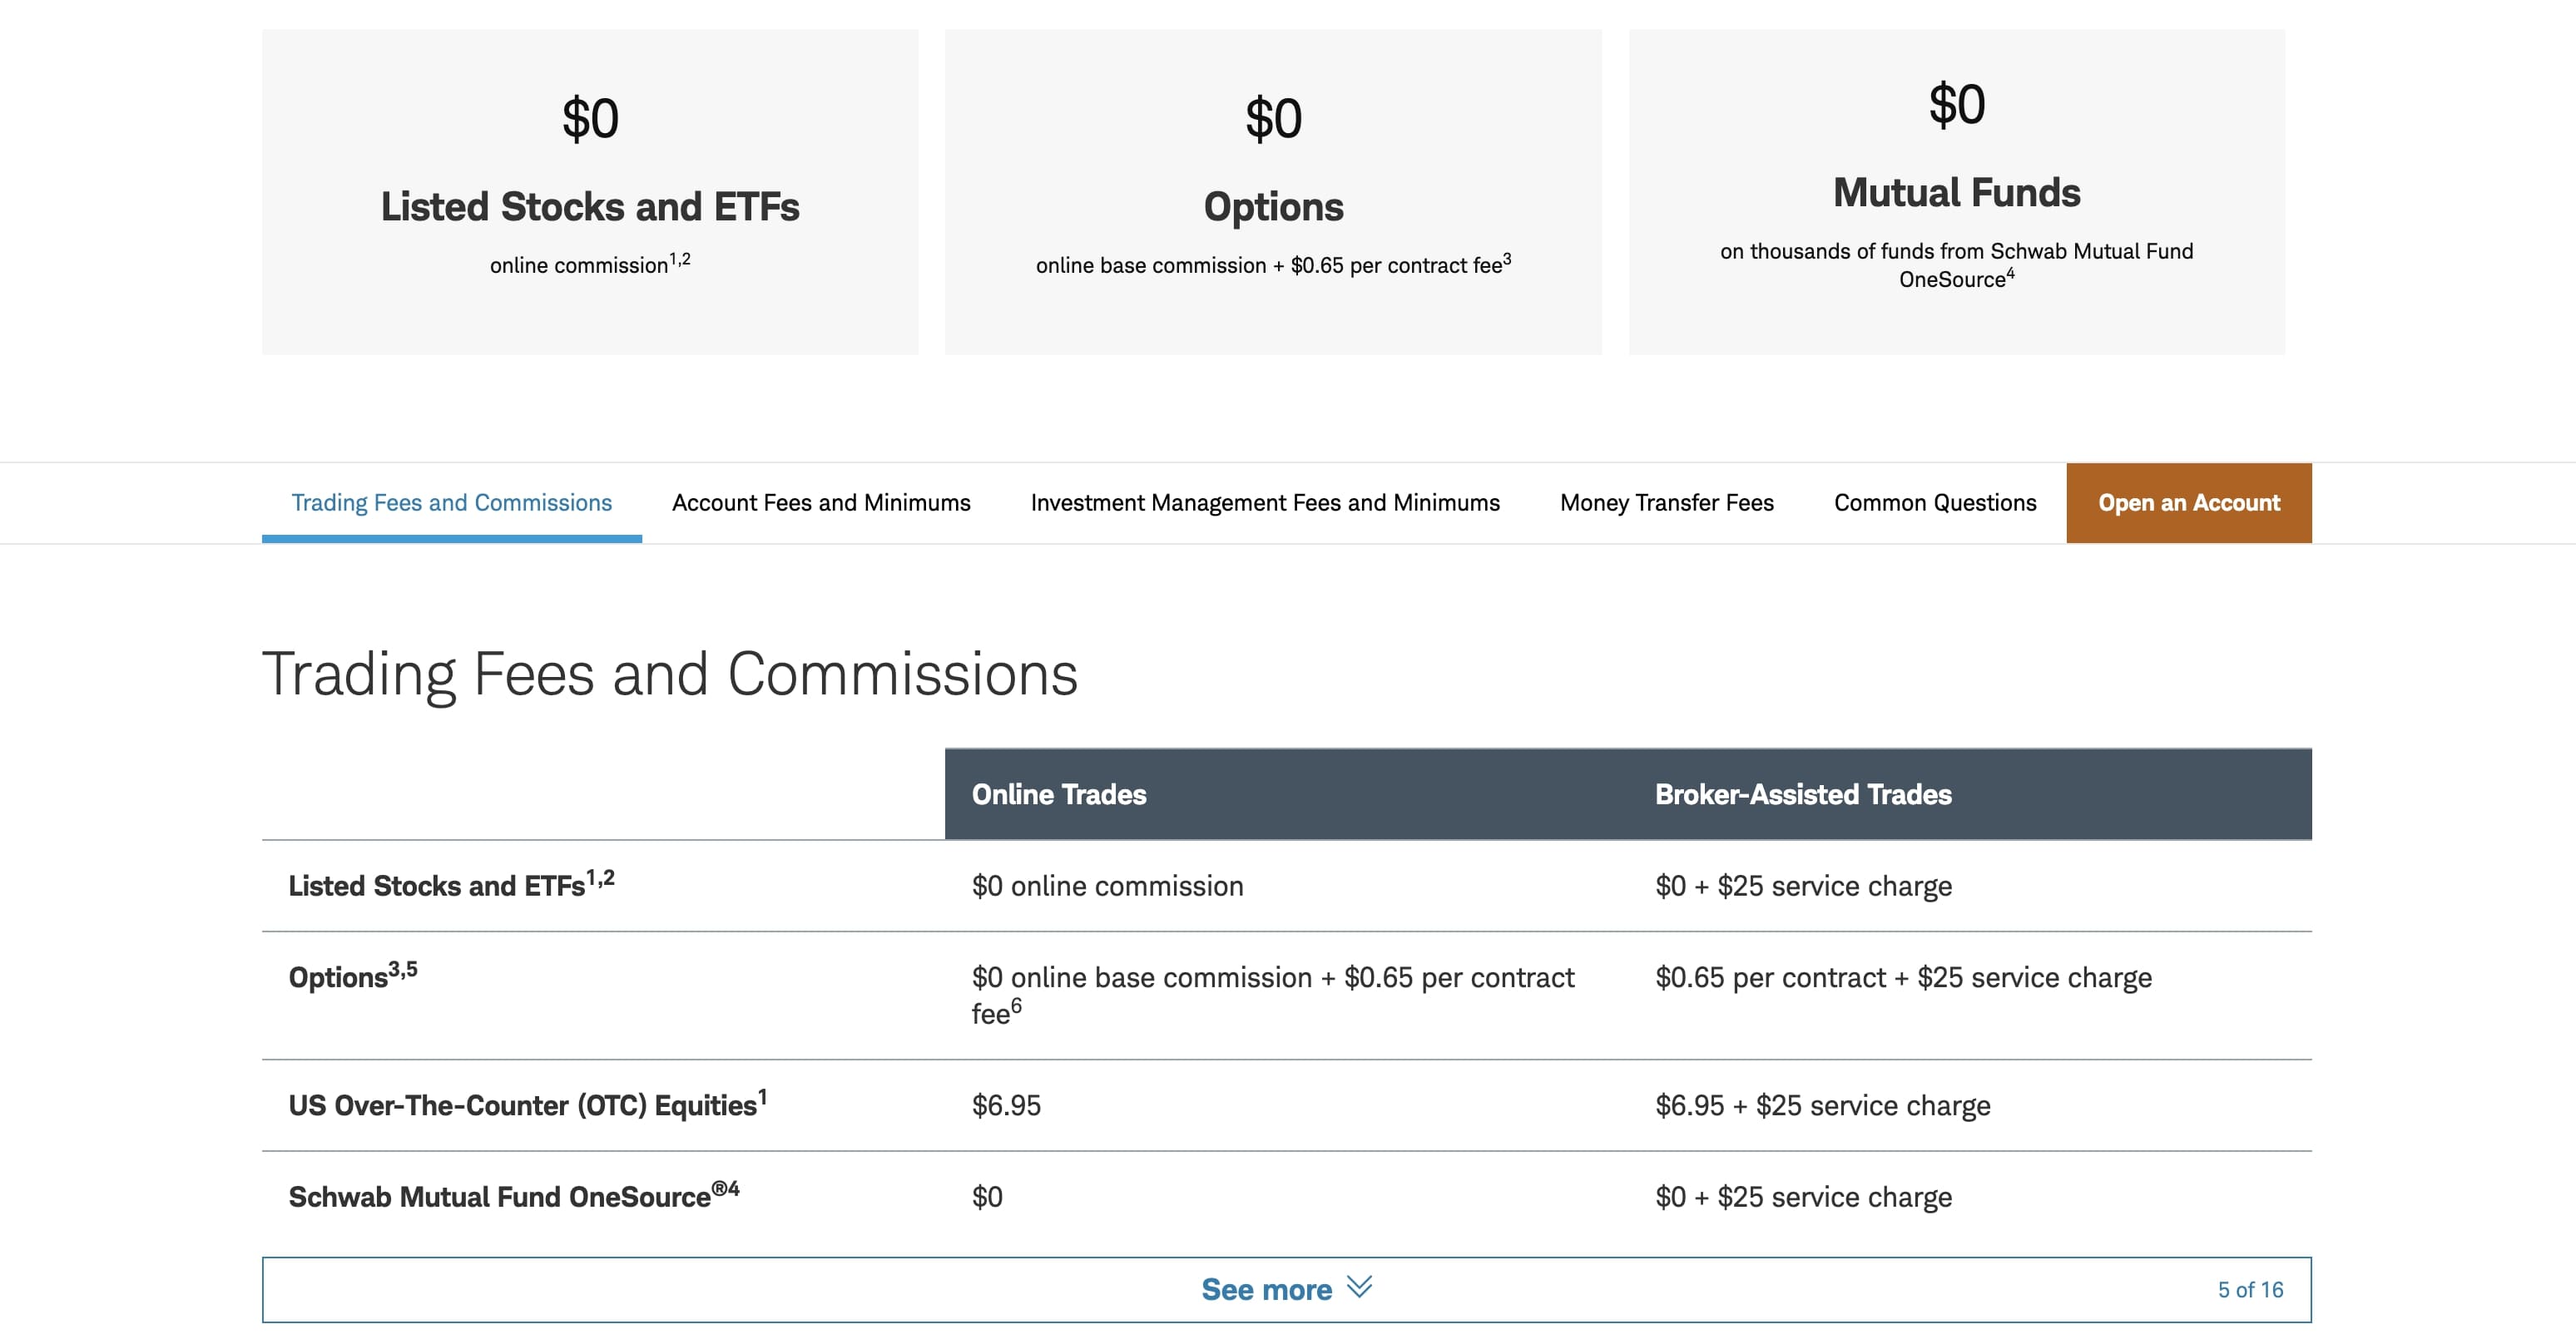Click the Listed Stocks and ETFs row label

[451, 884]
